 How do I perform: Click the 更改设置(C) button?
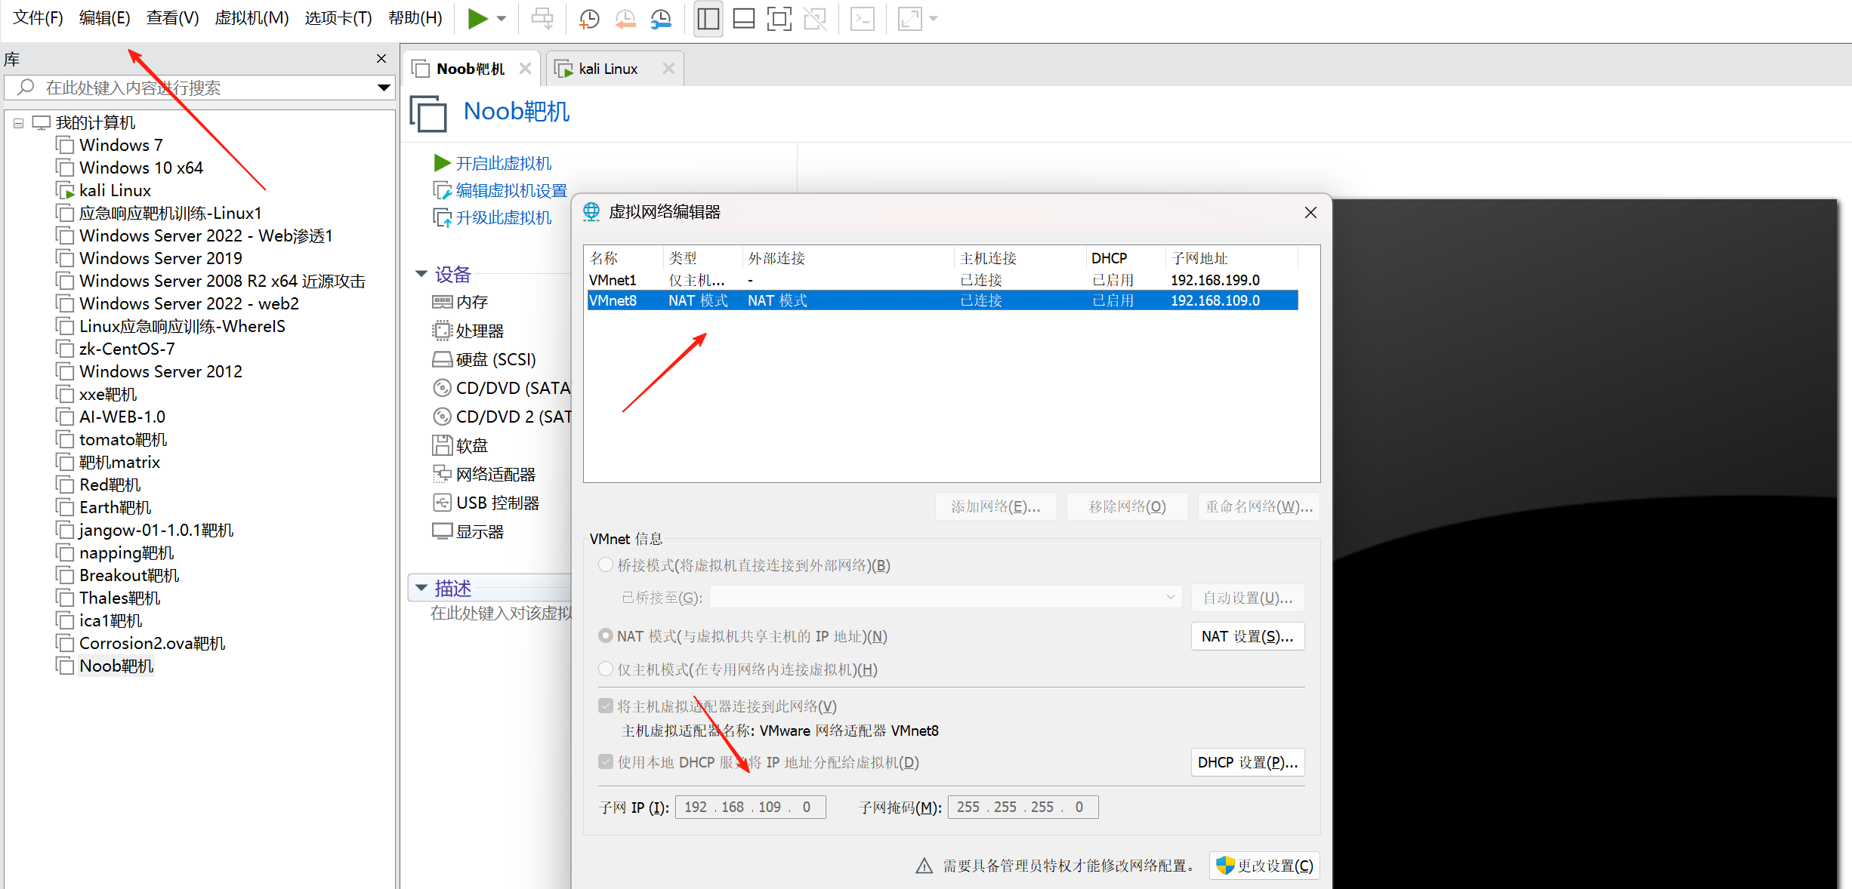tap(1265, 866)
